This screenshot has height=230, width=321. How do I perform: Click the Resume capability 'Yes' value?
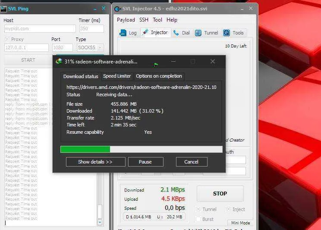[148, 132]
